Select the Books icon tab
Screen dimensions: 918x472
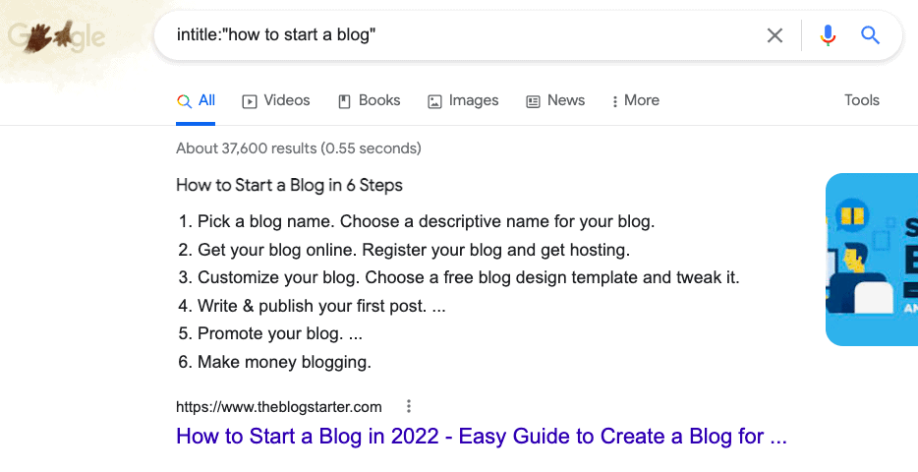(344, 101)
